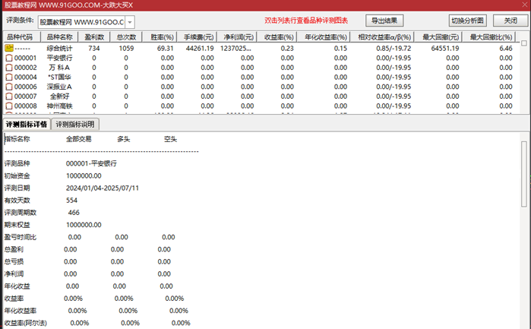Click the icon beside stock 000006
This screenshot has height=329, width=531.
point(9,87)
